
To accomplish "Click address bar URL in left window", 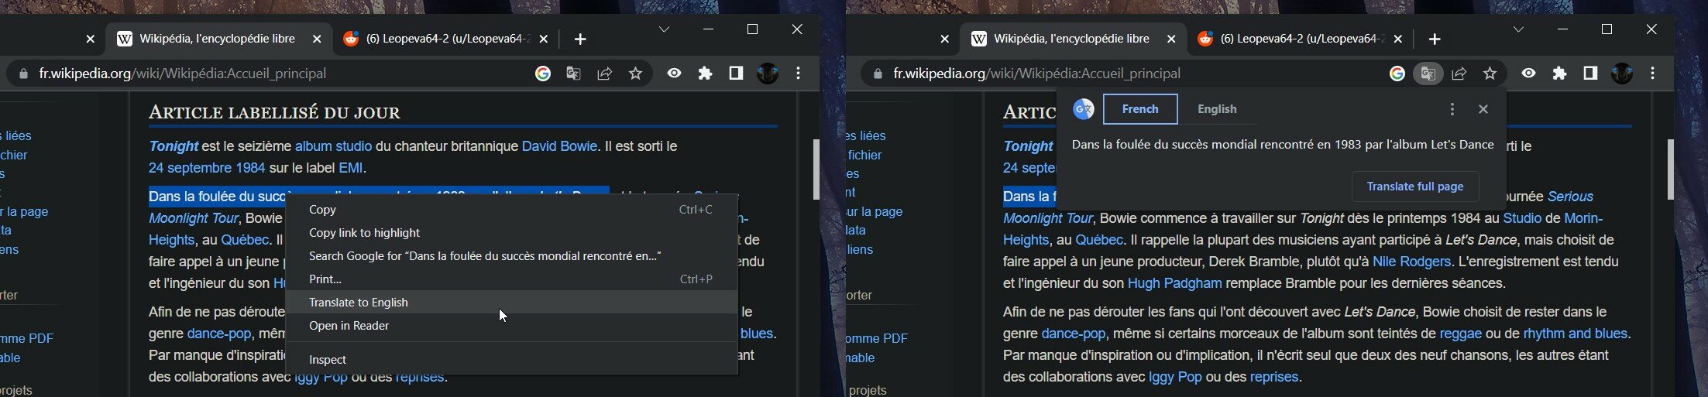I will coord(183,74).
